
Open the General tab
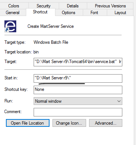click(13, 13)
